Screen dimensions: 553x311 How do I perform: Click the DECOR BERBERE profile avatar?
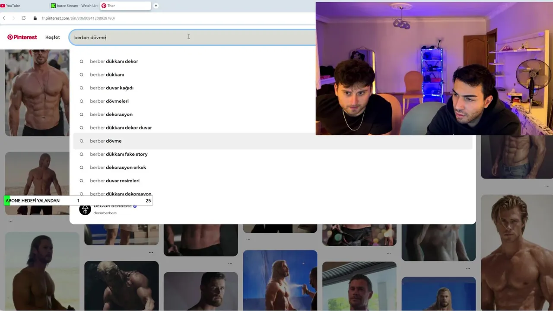85,209
